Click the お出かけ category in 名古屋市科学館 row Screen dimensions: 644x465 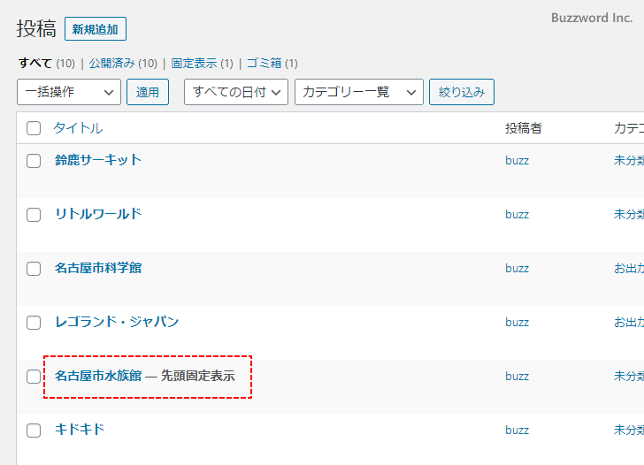pyautogui.click(x=628, y=269)
